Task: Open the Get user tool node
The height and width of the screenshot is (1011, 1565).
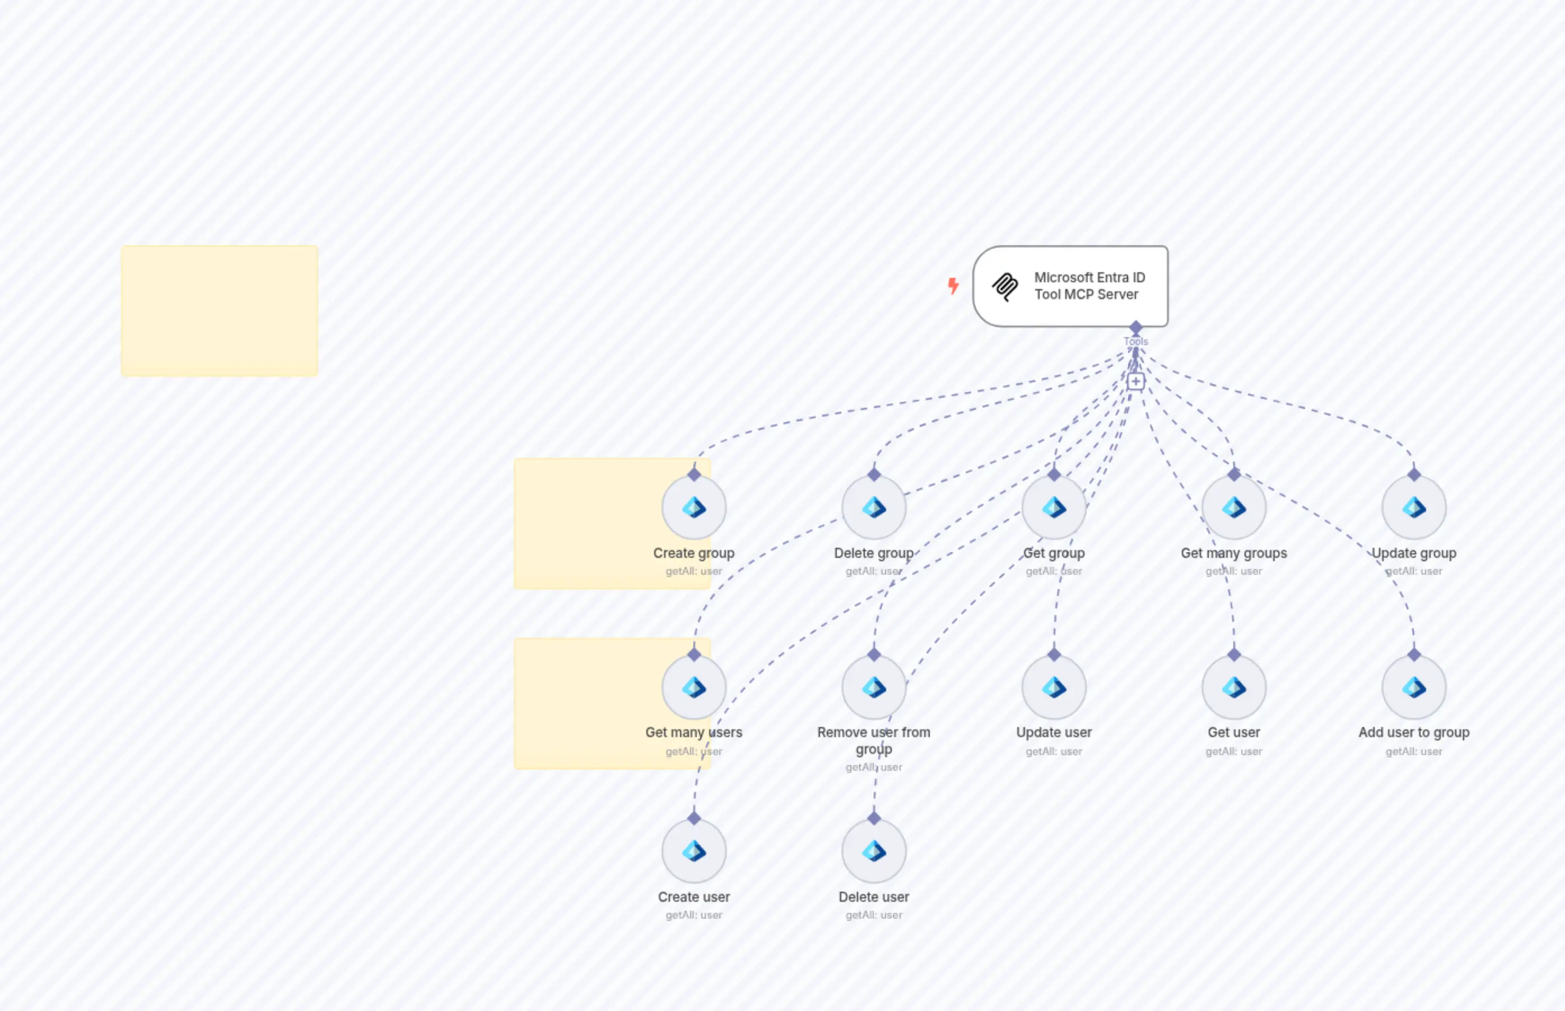Action: [1233, 686]
